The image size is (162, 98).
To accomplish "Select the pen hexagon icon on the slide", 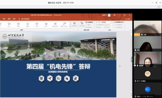I will coord(76,79).
